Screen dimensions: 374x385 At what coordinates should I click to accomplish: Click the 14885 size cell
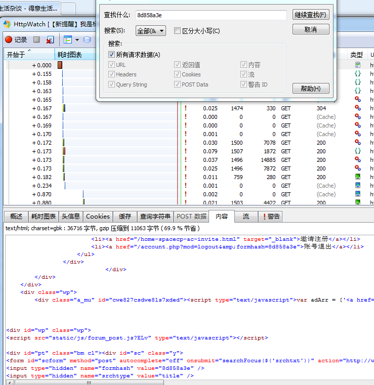pos(268,160)
